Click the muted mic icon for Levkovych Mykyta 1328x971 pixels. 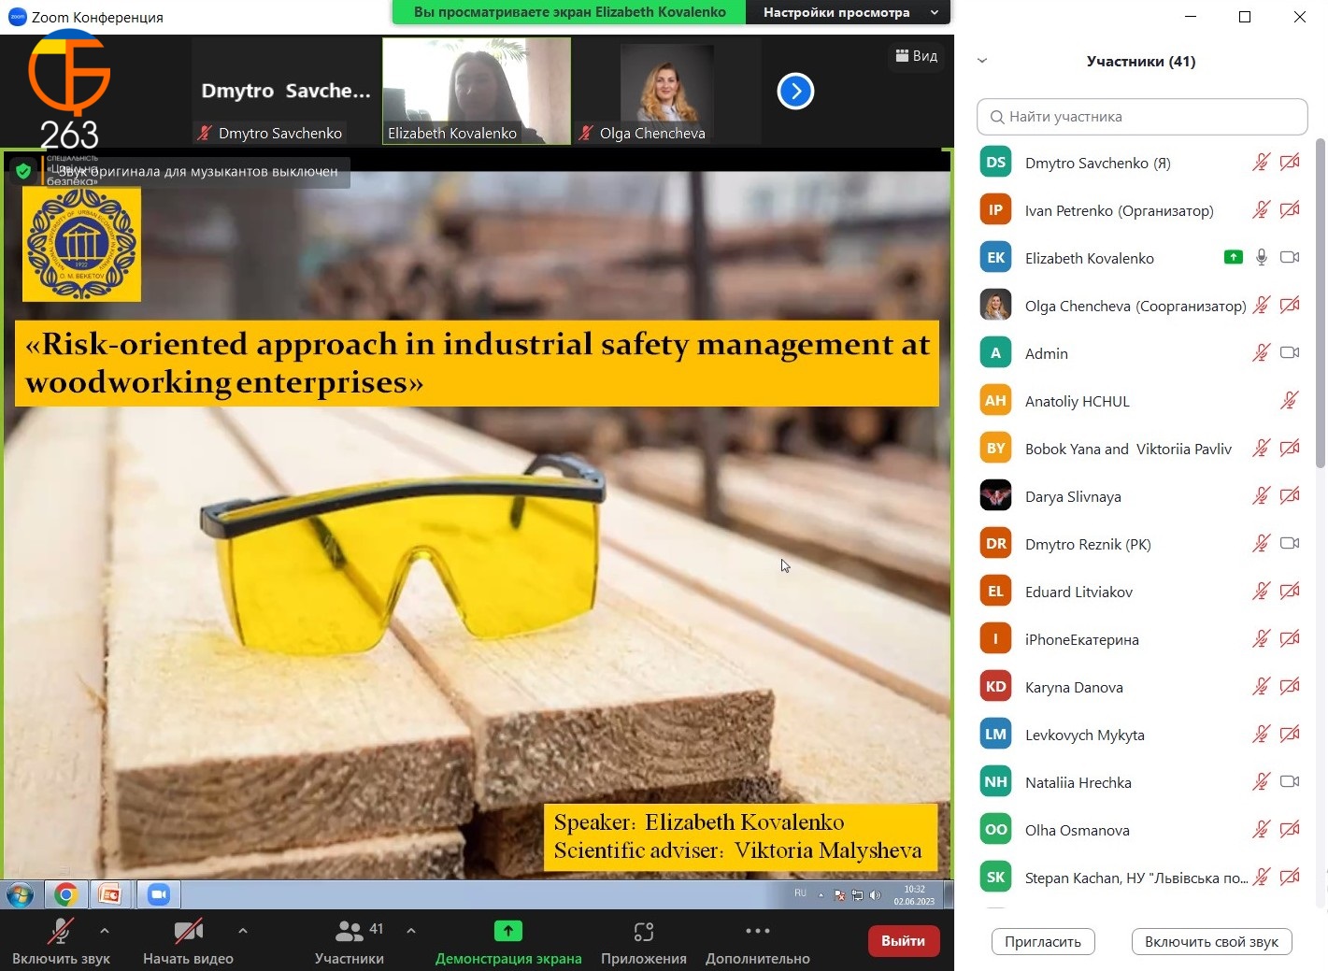point(1261,735)
